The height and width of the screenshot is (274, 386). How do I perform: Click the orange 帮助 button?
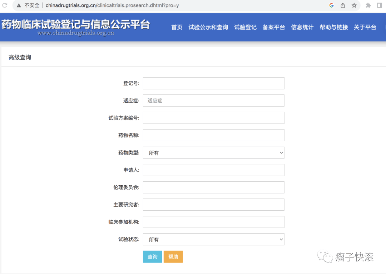click(x=173, y=256)
